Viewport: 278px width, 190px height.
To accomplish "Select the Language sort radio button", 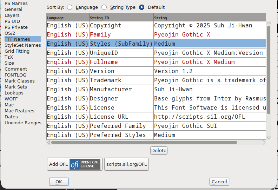I will pyautogui.click(x=70, y=7).
